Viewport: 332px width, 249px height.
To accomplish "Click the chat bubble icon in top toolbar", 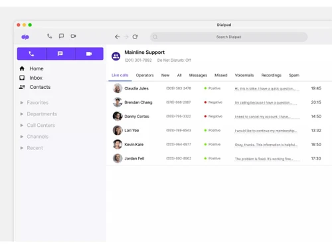I will 61,36.
